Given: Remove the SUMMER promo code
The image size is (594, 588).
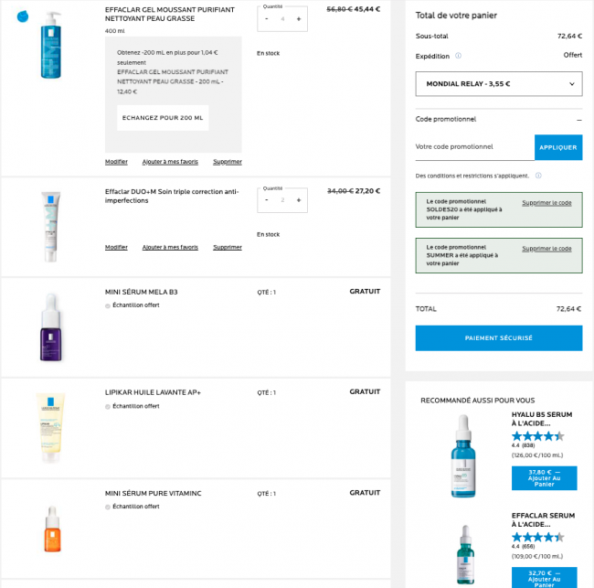Looking at the screenshot, I should [546, 249].
